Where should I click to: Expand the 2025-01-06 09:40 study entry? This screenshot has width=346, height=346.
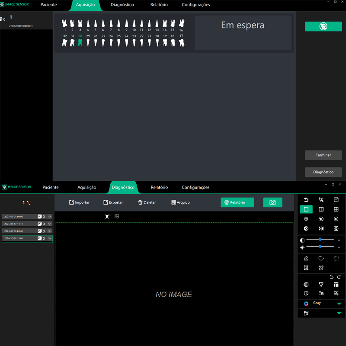coord(50,231)
